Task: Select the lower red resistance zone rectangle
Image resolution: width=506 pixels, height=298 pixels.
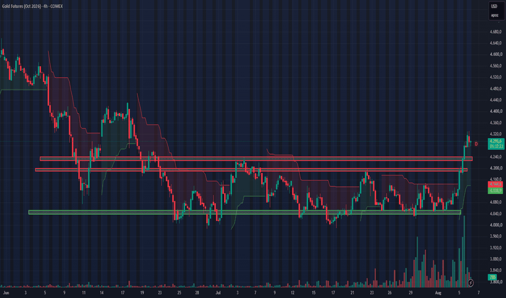Action: click(x=251, y=170)
